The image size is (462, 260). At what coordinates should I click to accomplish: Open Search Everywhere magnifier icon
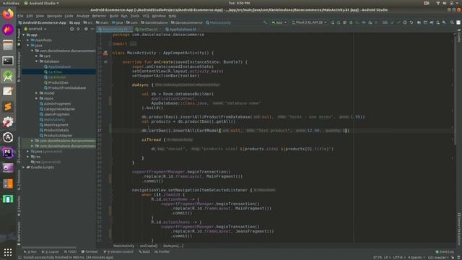coord(452,22)
